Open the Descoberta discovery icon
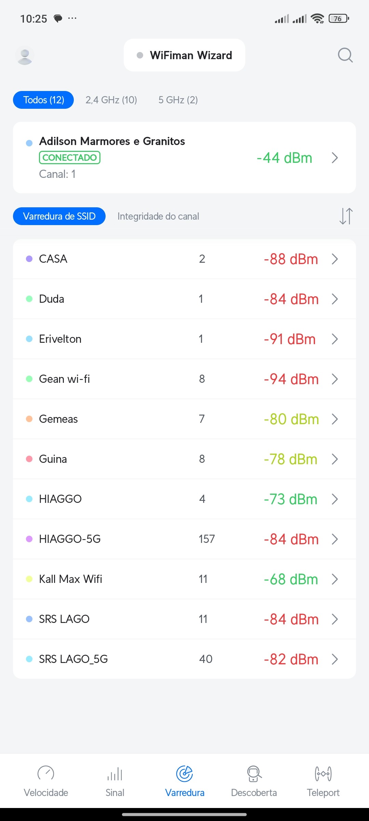Viewport: 369px width, 821px height. pyautogui.click(x=254, y=774)
